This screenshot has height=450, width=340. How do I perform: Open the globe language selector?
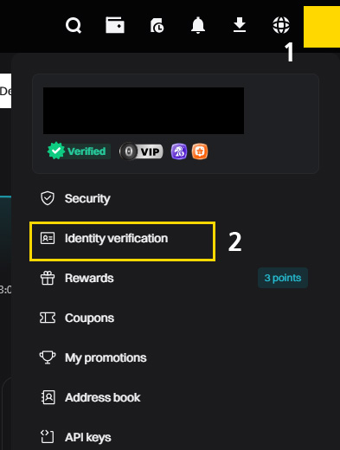pos(281,25)
